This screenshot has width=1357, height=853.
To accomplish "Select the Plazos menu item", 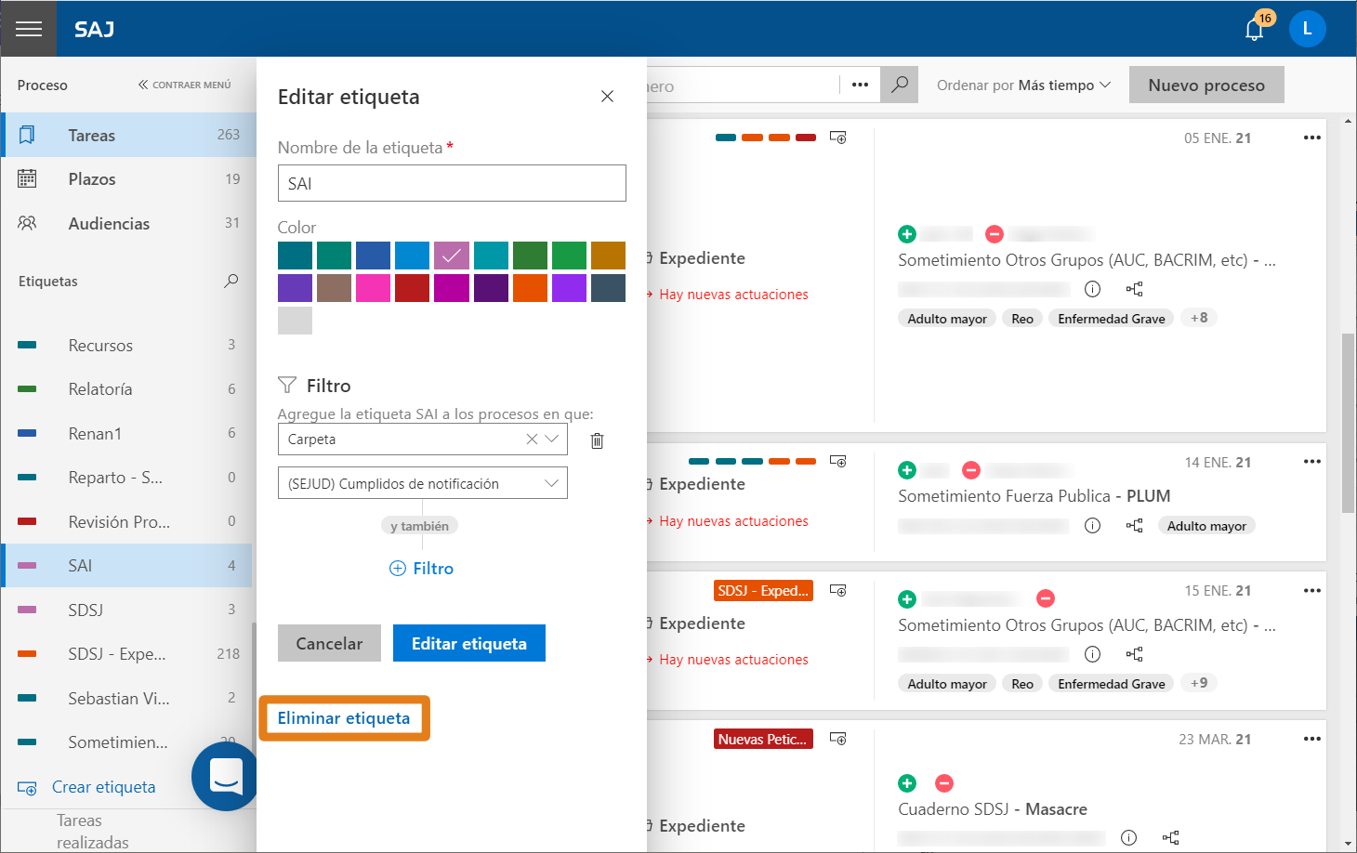I will pyautogui.click(x=92, y=179).
